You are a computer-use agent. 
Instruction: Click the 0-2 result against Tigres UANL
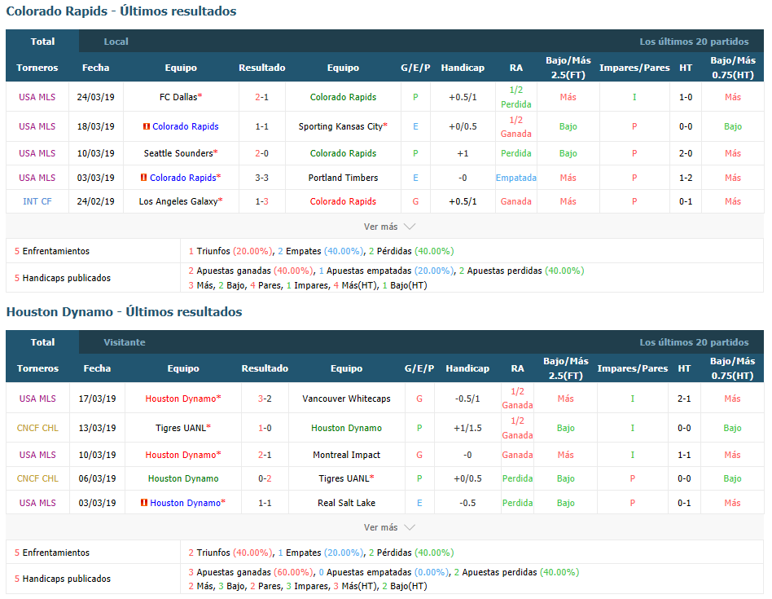[x=265, y=478]
